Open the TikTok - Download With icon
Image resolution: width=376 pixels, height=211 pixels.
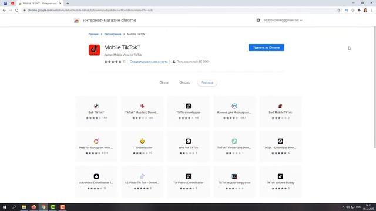[x=280, y=141]
